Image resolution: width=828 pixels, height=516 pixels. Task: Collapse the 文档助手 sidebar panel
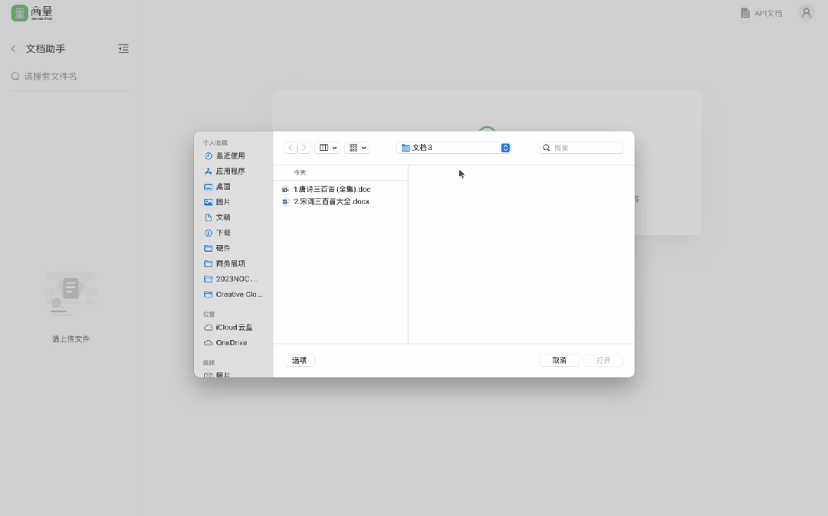click(123, 48)
